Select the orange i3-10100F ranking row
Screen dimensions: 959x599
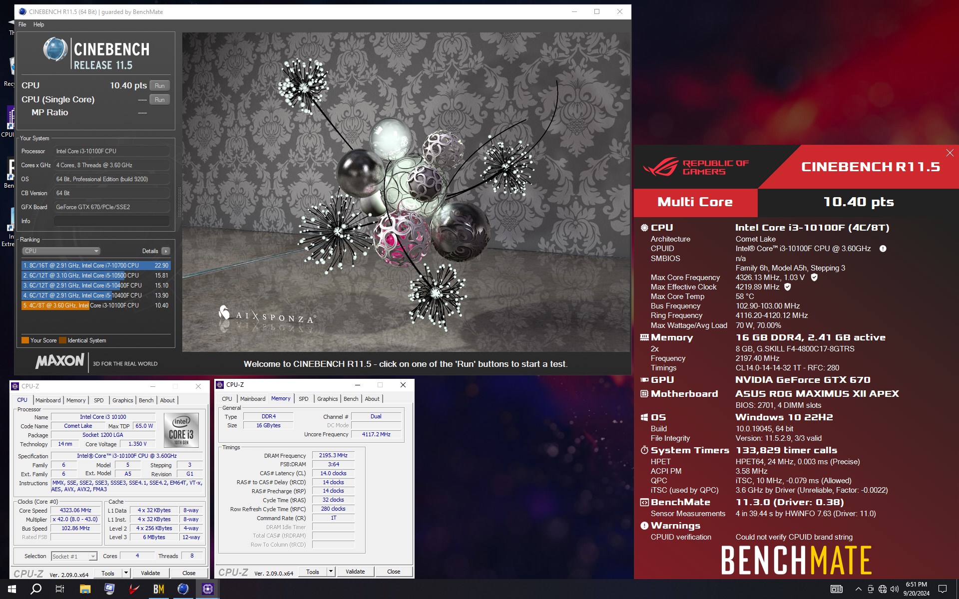[96, 305]
